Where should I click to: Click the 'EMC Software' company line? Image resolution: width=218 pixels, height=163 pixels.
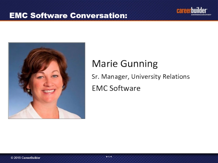[x=116, y=88]
